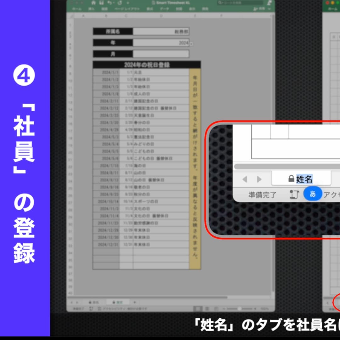The image size is (340, 340).
Task: Click the blue あ input mode indicator
Action: (x=312, y=194)
